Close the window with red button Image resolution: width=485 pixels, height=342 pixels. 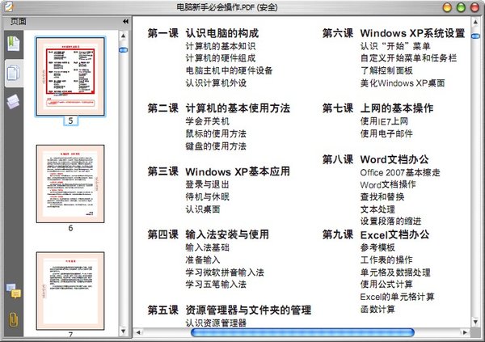(474, 7)
